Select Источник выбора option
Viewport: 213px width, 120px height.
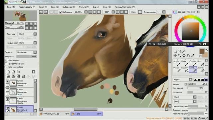pyautogui.click(x=6, y=67)
